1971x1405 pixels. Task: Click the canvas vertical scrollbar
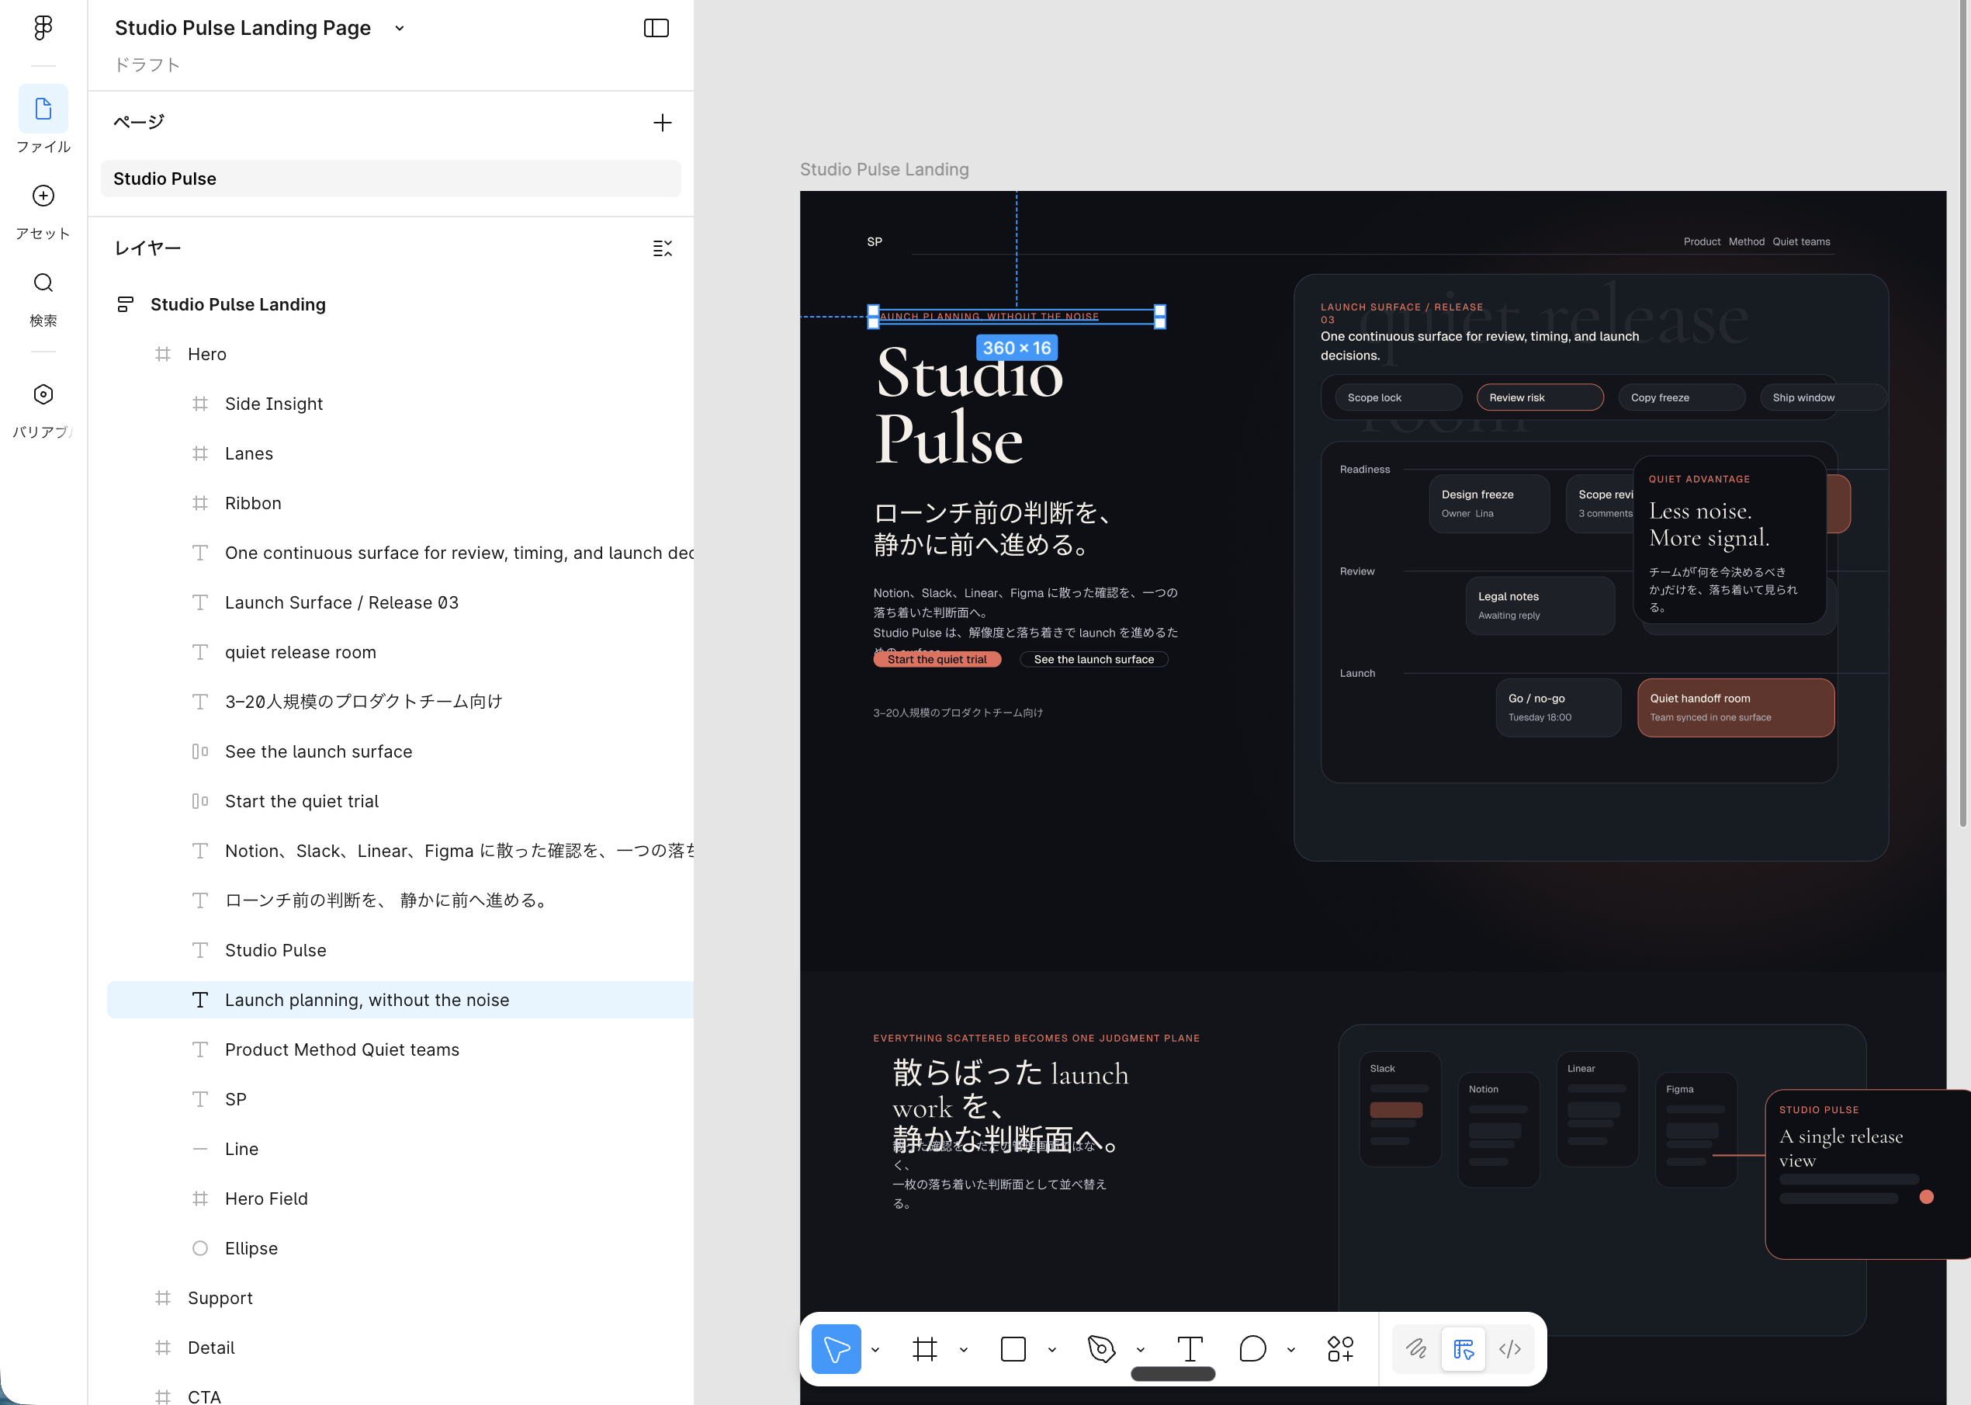1964,414
